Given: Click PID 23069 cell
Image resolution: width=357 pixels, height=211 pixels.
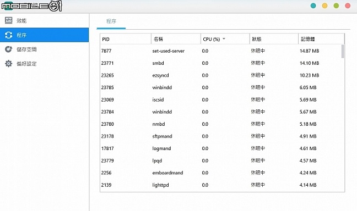Looking at the screenshot, I should coord(107,99).
